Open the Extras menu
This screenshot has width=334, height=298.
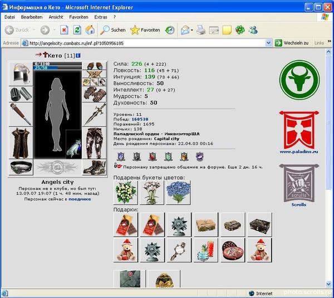pos(101,17)
